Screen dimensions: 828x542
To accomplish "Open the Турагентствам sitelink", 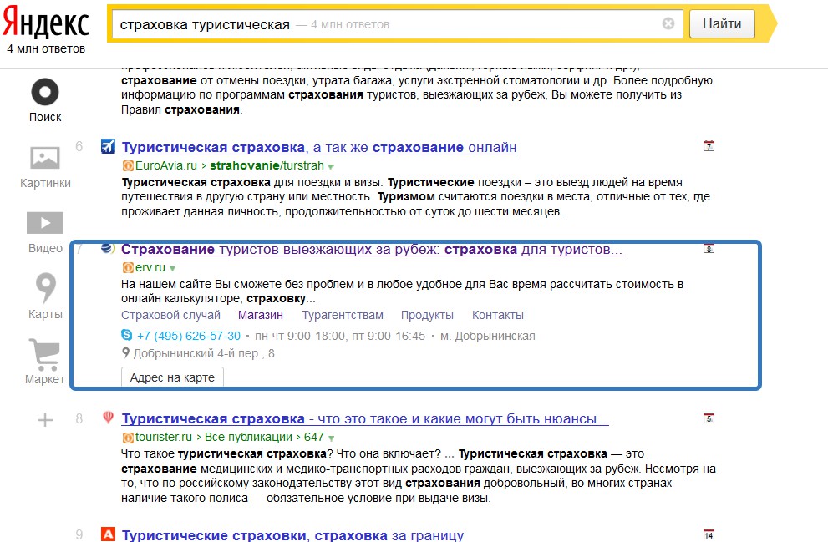I will [x=343, y=315].
